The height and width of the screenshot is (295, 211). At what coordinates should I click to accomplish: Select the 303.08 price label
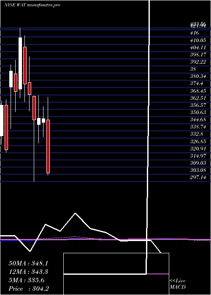click(198, 170)
